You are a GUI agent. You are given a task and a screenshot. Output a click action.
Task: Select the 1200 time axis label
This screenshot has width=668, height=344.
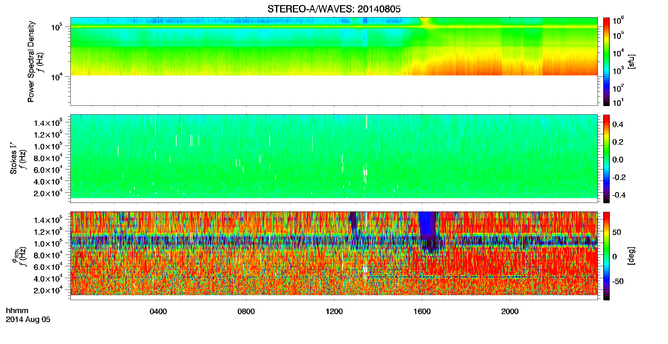(334, 312)
